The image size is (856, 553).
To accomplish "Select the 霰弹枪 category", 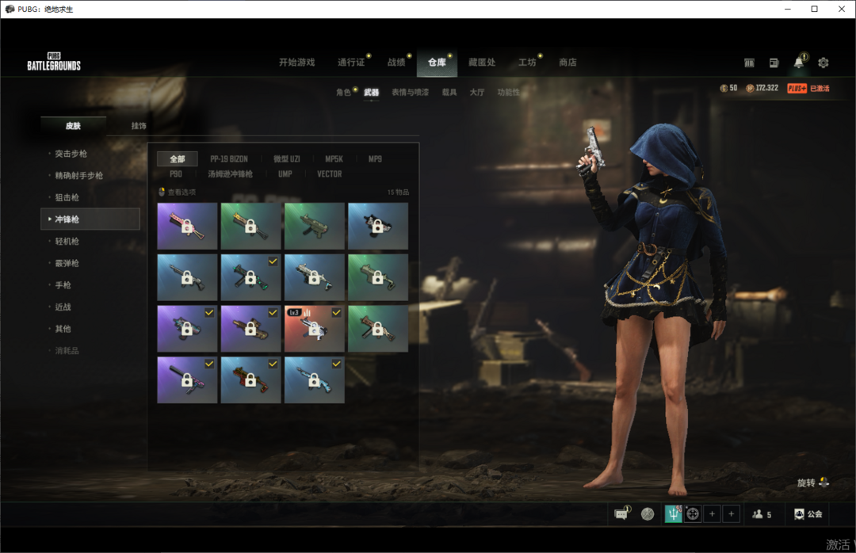I will coord(67,263).
